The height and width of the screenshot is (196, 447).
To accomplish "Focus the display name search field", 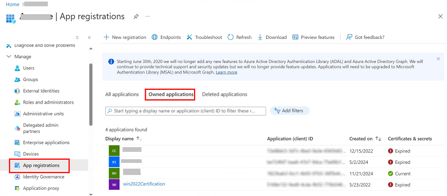I will pyautogui.click(x=186, y=111).
